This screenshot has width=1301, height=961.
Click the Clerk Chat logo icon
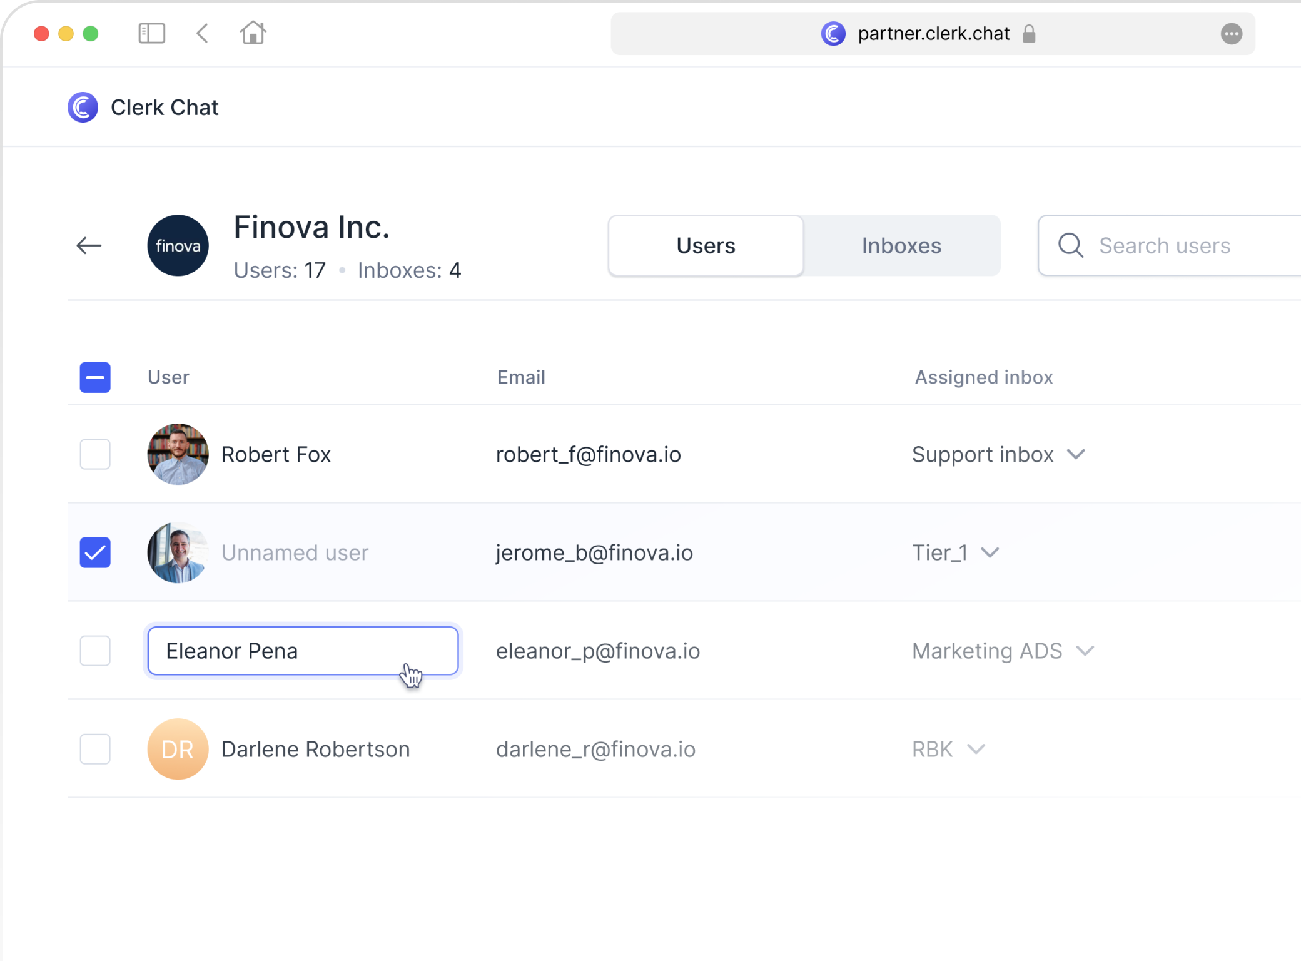pyautogui.click(x=83, y=107)
